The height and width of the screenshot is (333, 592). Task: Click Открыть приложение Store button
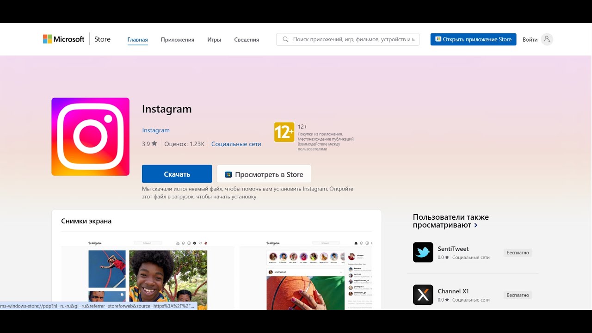(x=473, y=39)
